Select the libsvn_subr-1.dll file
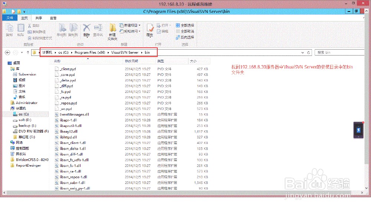 [x=70, y=183]
